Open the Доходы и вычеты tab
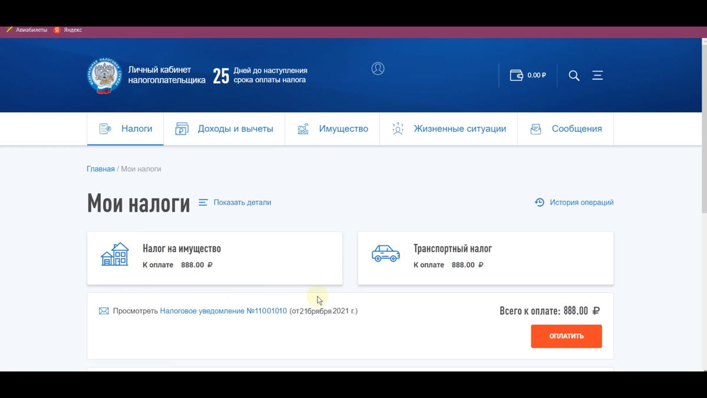This screenshot has width=707, height=398. coord(224,129)
